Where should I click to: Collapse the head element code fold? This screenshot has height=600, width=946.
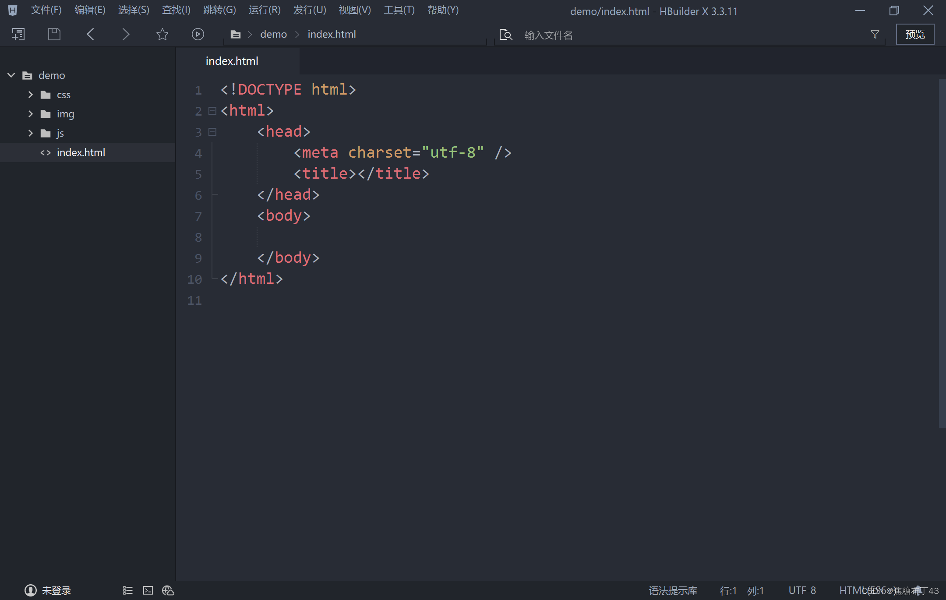tap(212, 131)
